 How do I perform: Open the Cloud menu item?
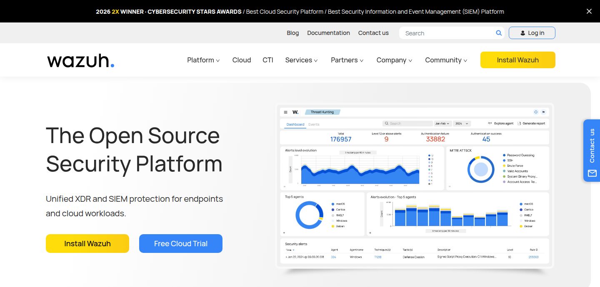242,60
